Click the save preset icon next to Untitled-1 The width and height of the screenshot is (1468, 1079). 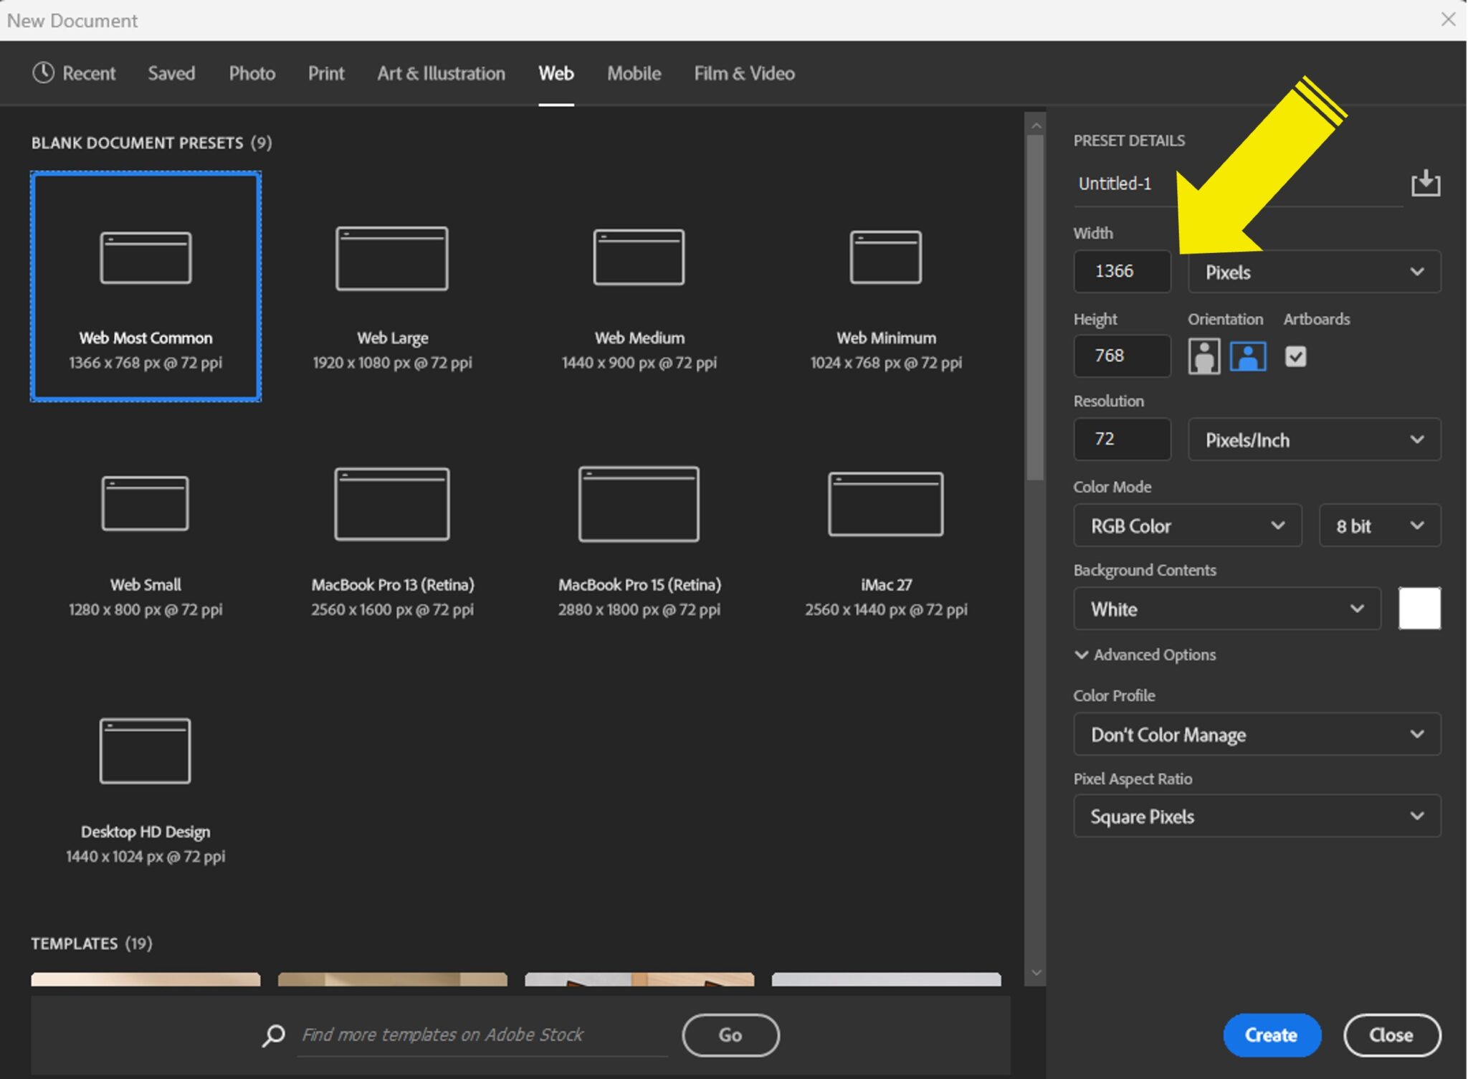(1425, 184)
